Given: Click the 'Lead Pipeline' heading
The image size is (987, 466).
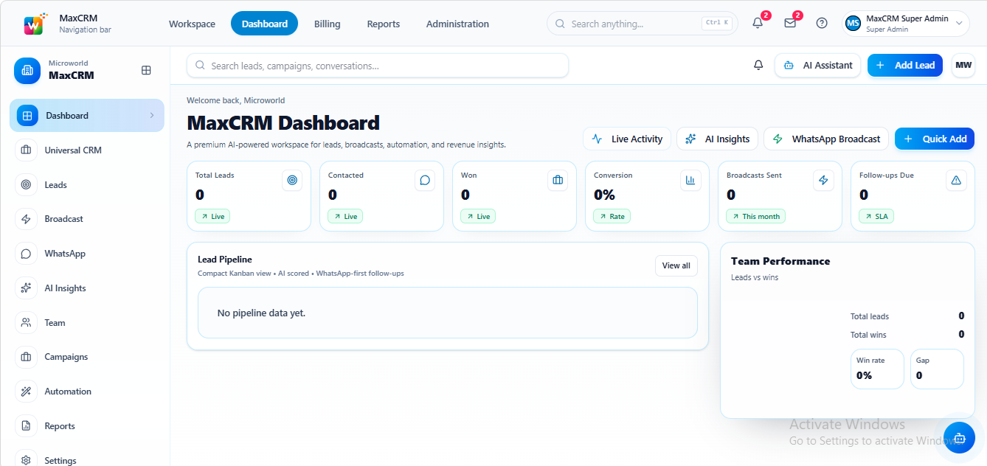Looking at the screenshot, I should point(225,260).
